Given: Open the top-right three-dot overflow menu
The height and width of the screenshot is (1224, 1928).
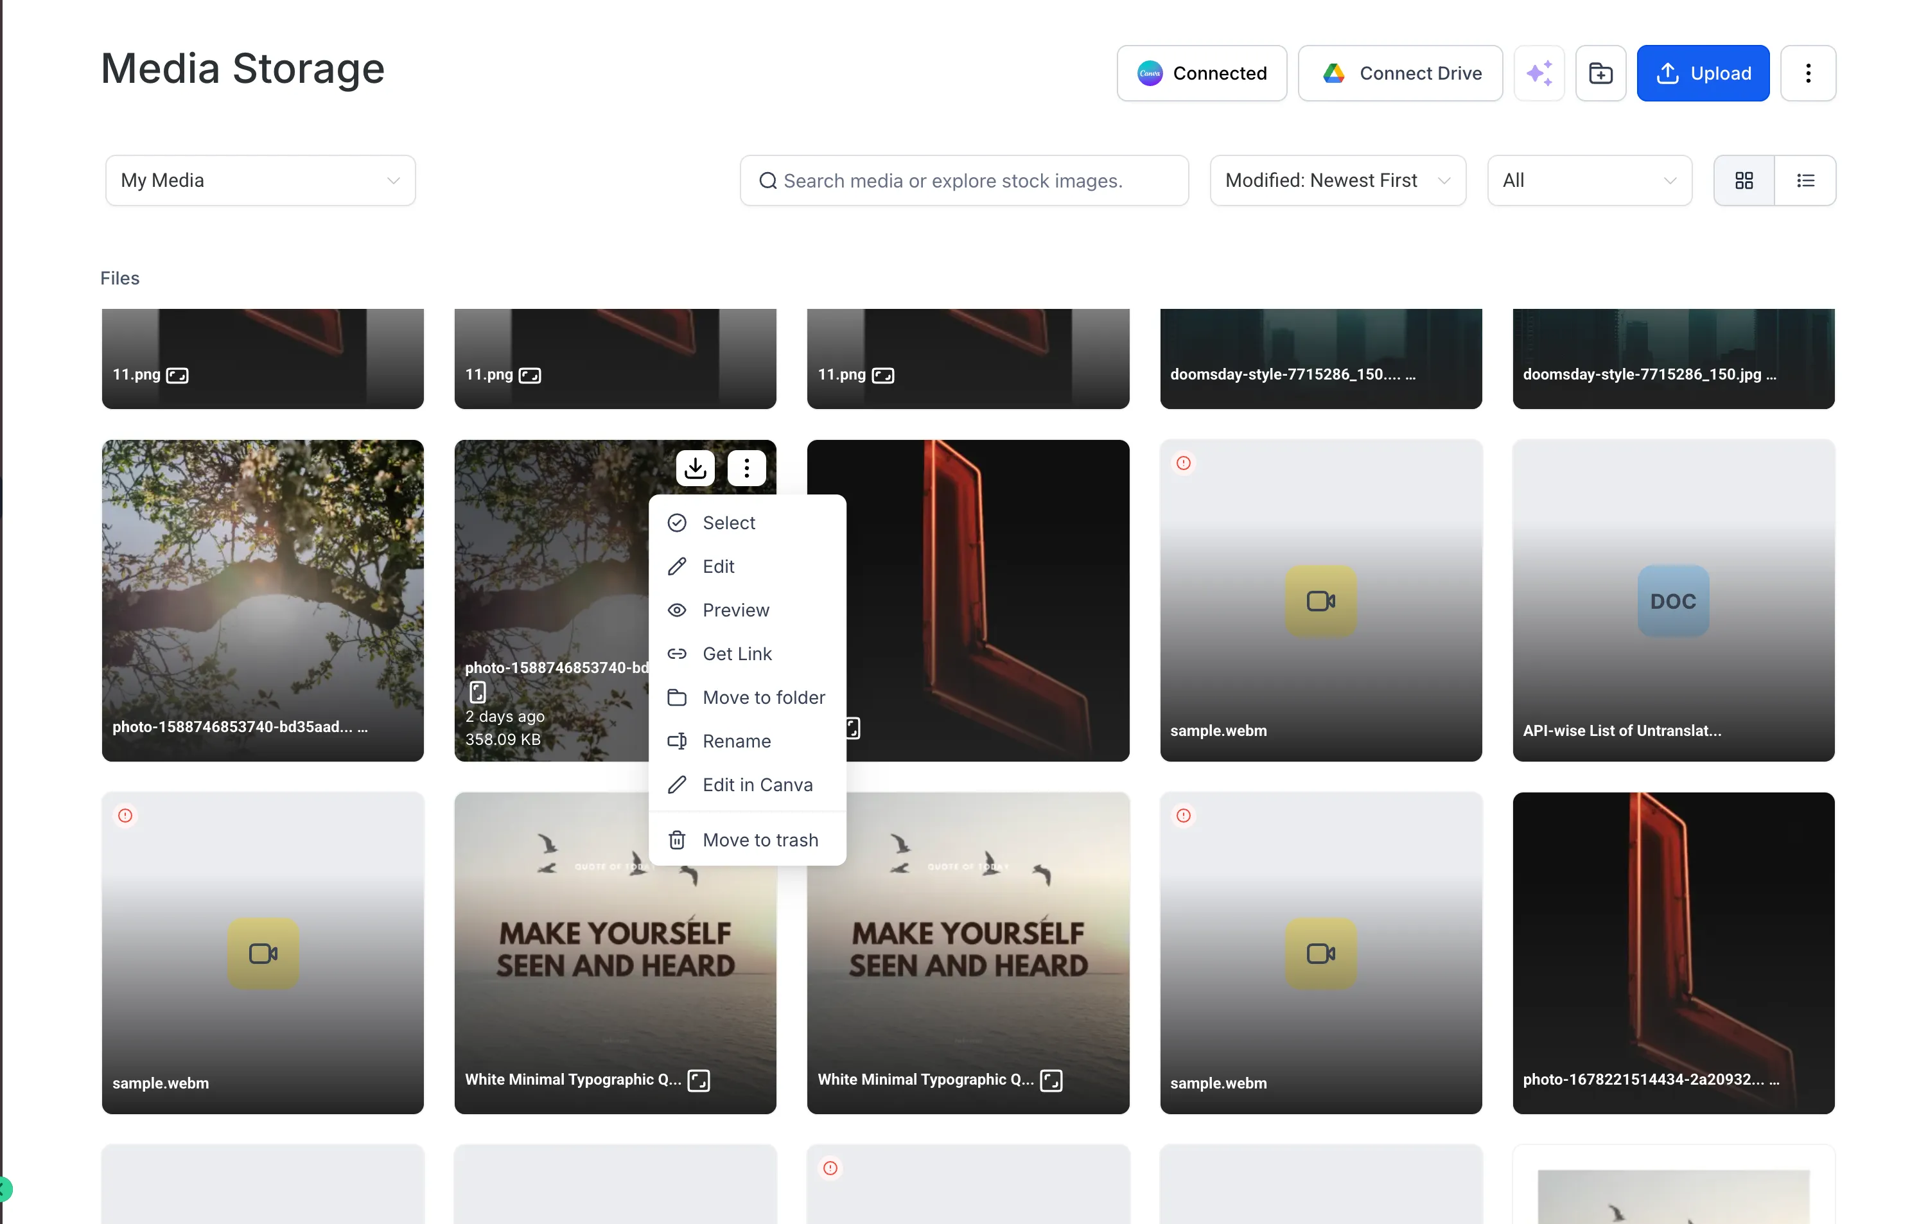Looking at the screenshot, I should (x=1807, y=73).
